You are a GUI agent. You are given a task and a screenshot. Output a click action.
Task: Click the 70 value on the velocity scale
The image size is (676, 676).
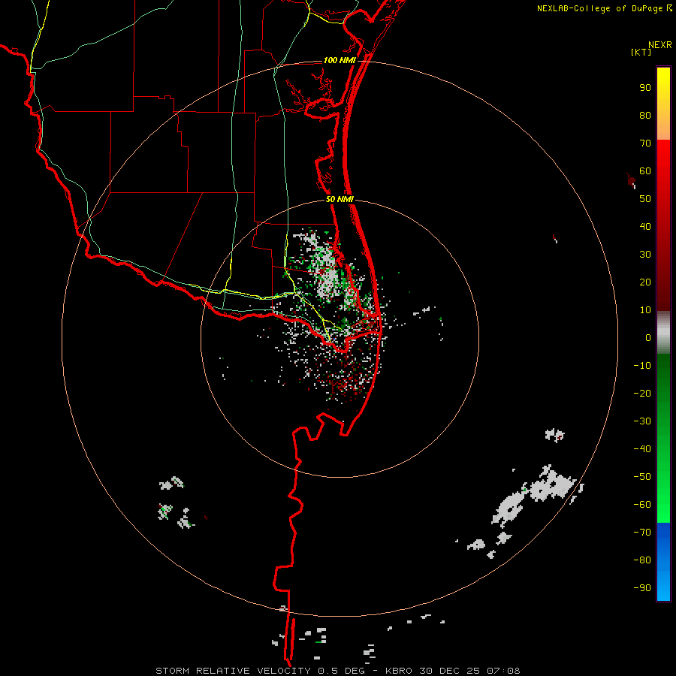click(x=645, y=143)
